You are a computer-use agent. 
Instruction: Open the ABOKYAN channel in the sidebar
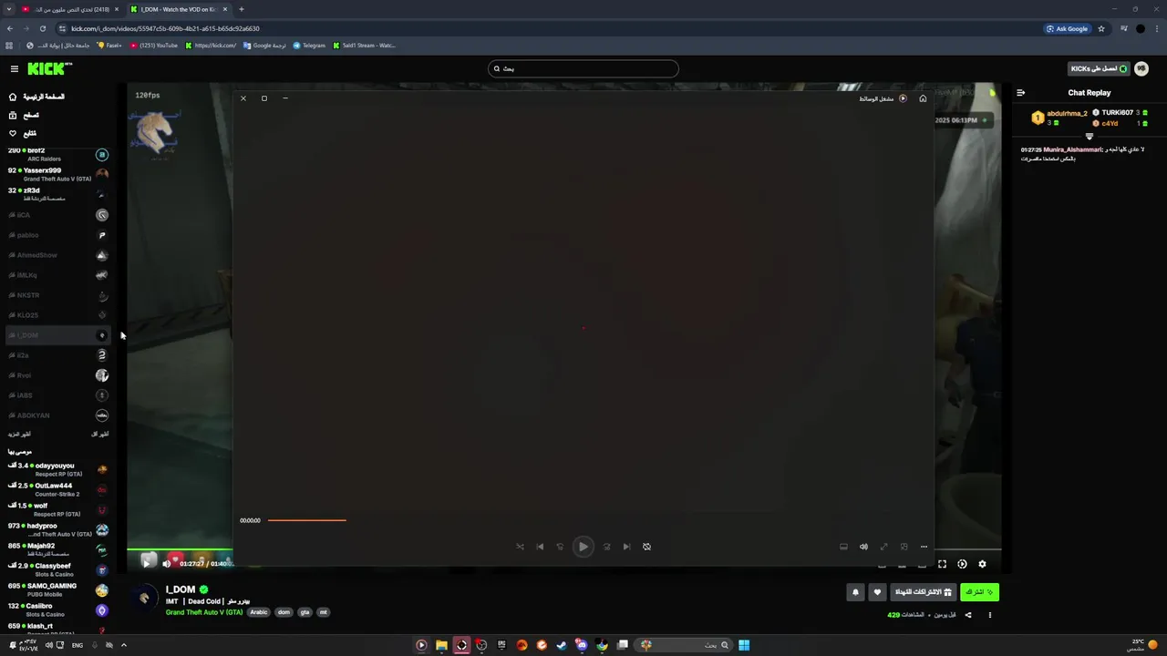pos(58,415)
